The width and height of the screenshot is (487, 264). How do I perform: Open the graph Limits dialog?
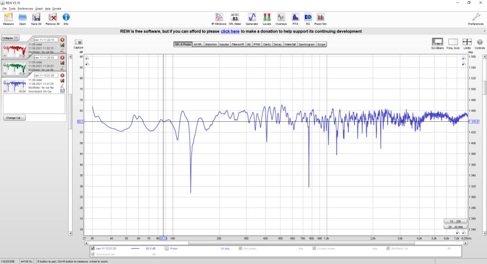[x=467, y=43]
